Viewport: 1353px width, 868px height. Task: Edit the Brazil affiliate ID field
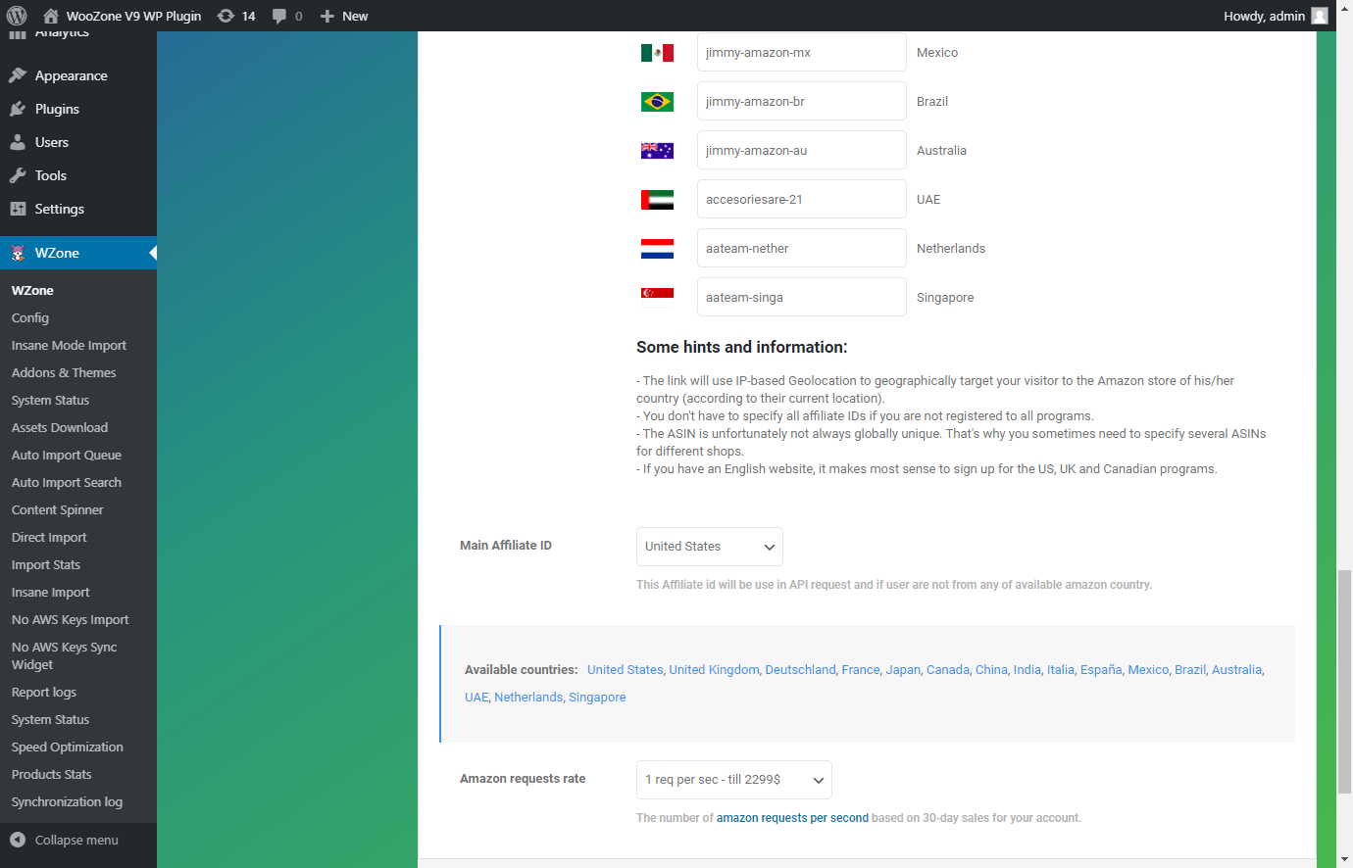click(x=802, y=102)
